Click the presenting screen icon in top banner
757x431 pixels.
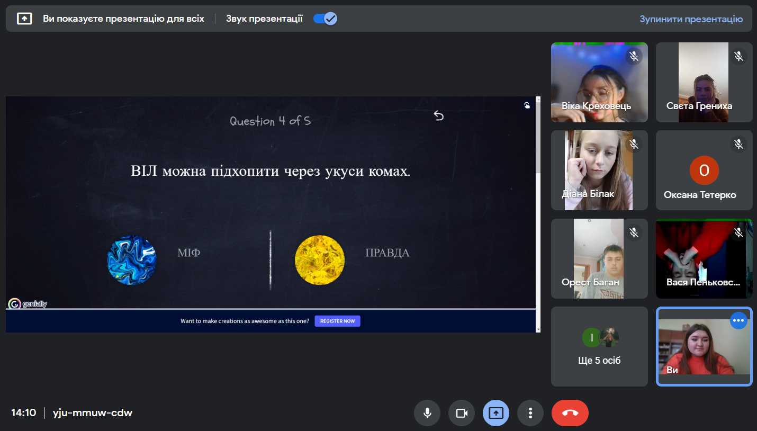[x=24, y=19]
